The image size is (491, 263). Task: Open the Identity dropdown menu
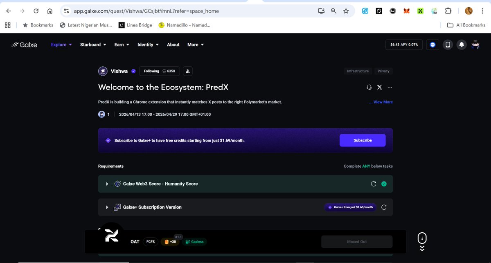click(148, 45)
